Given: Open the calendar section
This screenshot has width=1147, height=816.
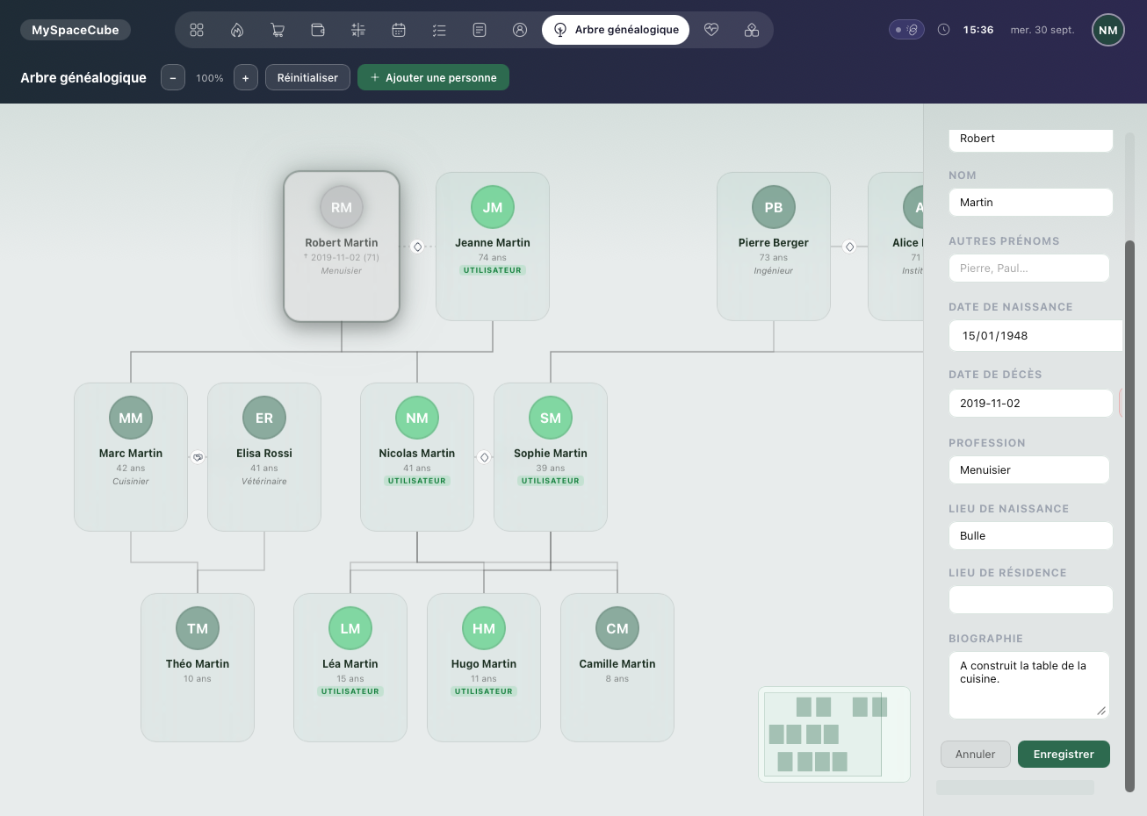Looking at the screenshot, I should click(399, 30).
